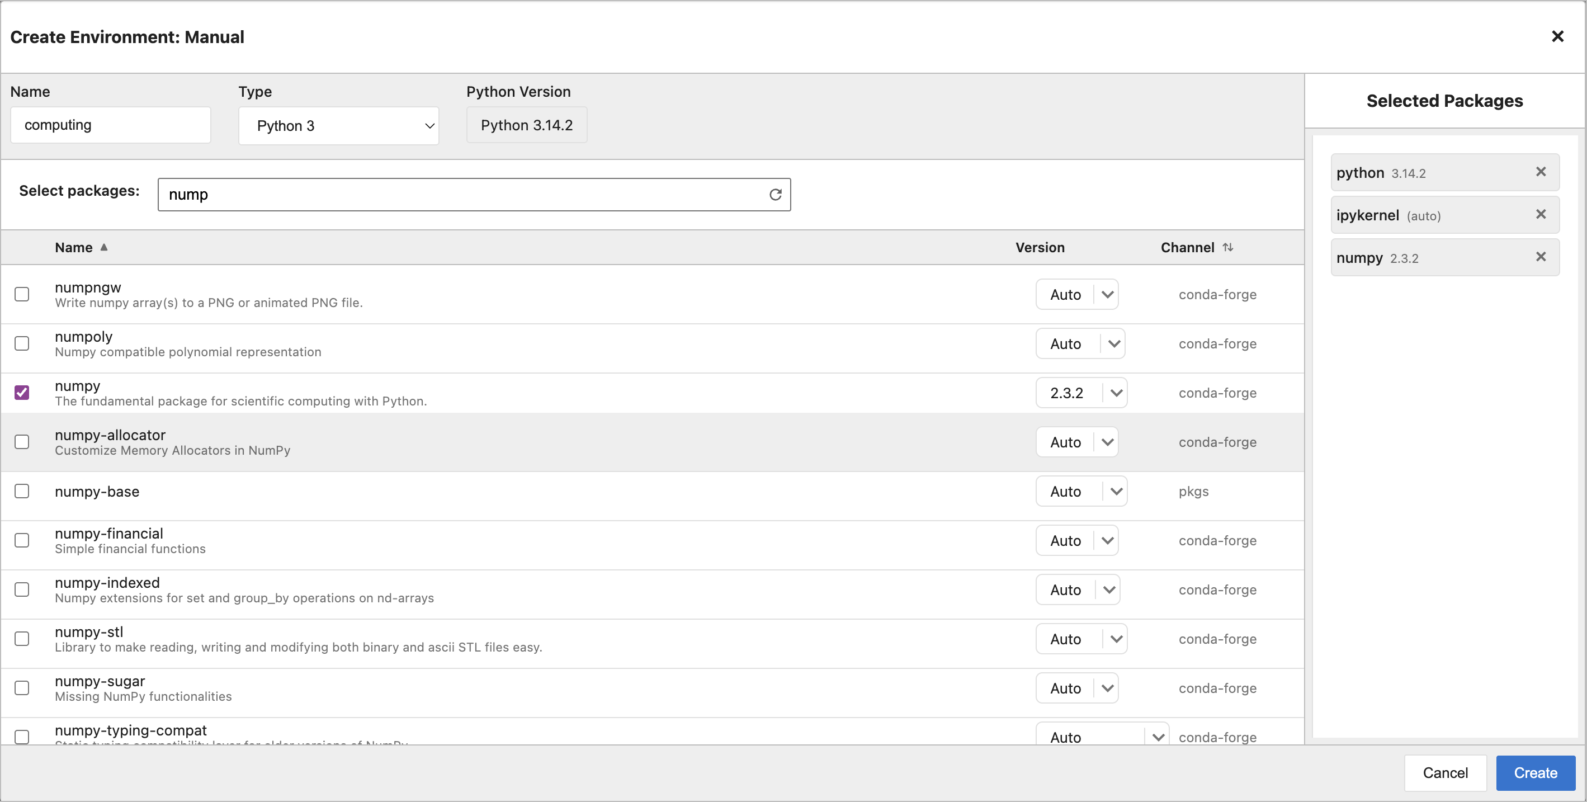The width and height of the screenshot is (1587, 802).
Task: Click numpy-stl package name
Action: click(89, 632)
